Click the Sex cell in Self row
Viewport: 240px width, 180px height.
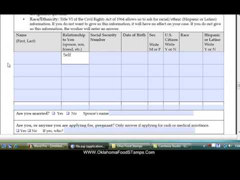(155, 58)
